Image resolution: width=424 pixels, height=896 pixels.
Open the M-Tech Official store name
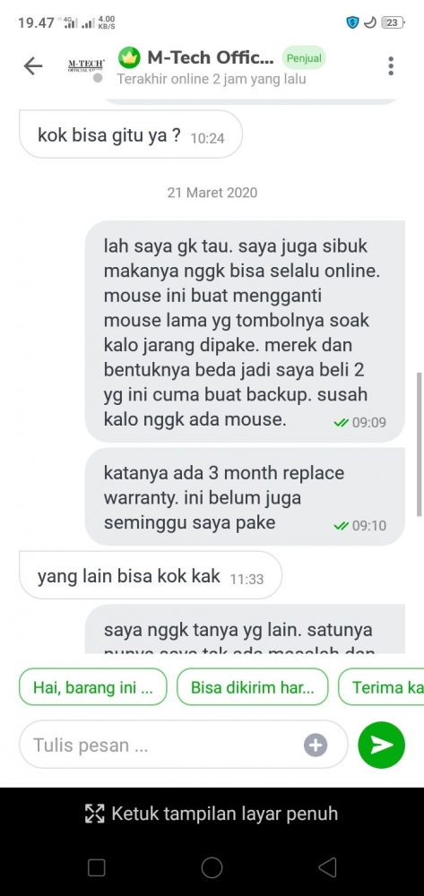coord(211,57)
